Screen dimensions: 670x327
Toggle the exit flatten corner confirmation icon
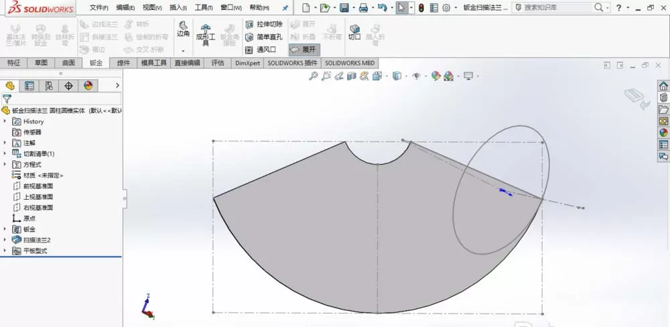pos(638,99)
